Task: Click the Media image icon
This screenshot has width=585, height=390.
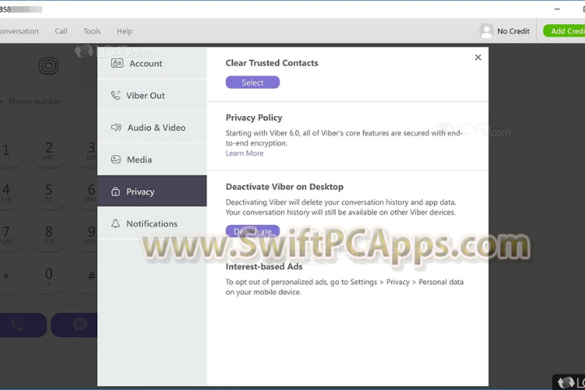Action: coord(116,159)
